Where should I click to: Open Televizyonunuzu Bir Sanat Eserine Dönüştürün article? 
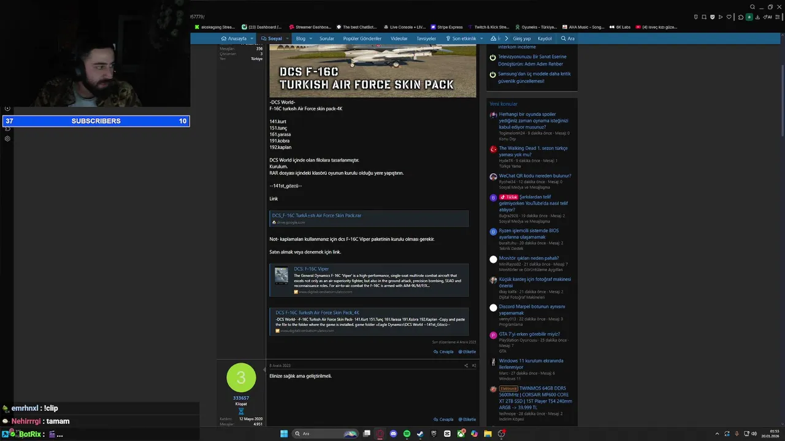click(532, 60)
